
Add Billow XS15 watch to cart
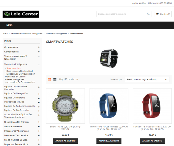(x=66, y=141)
